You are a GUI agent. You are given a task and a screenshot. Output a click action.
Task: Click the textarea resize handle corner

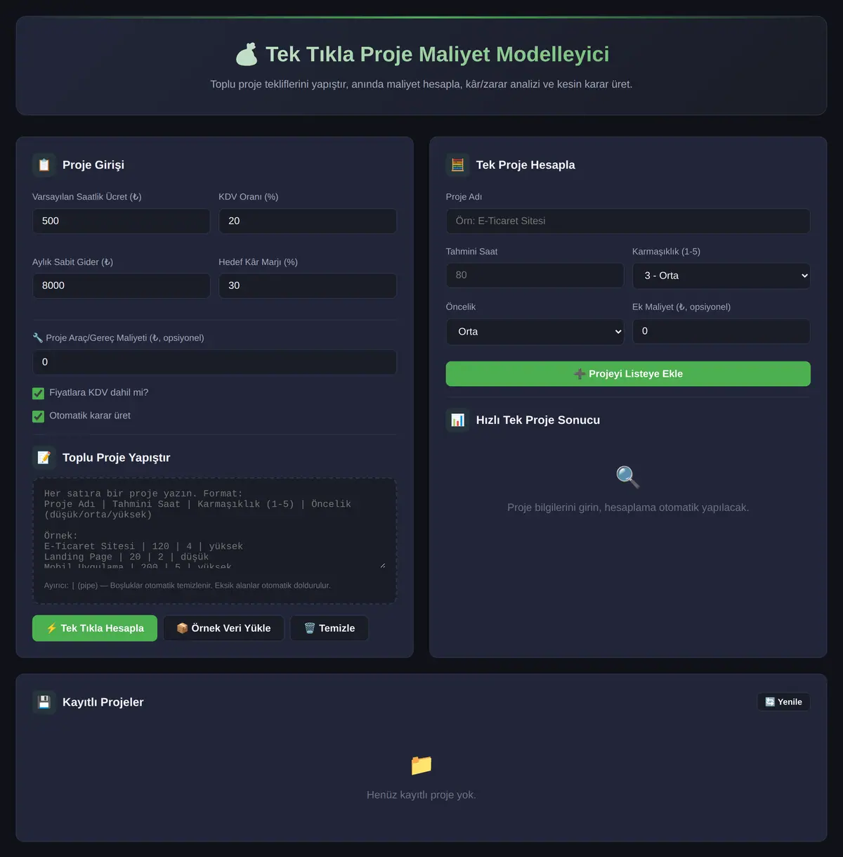coord(383,565)
